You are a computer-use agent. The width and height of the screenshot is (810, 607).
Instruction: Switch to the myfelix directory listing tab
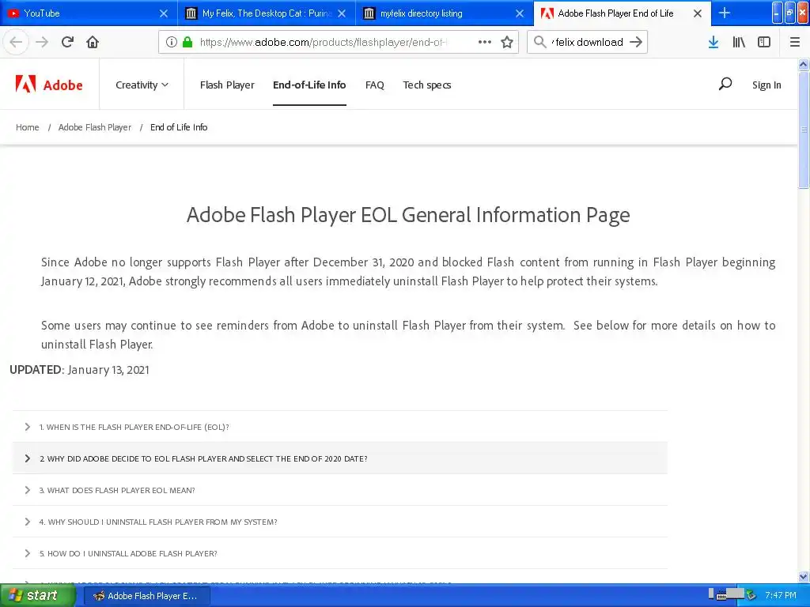[x=433, y=13]
